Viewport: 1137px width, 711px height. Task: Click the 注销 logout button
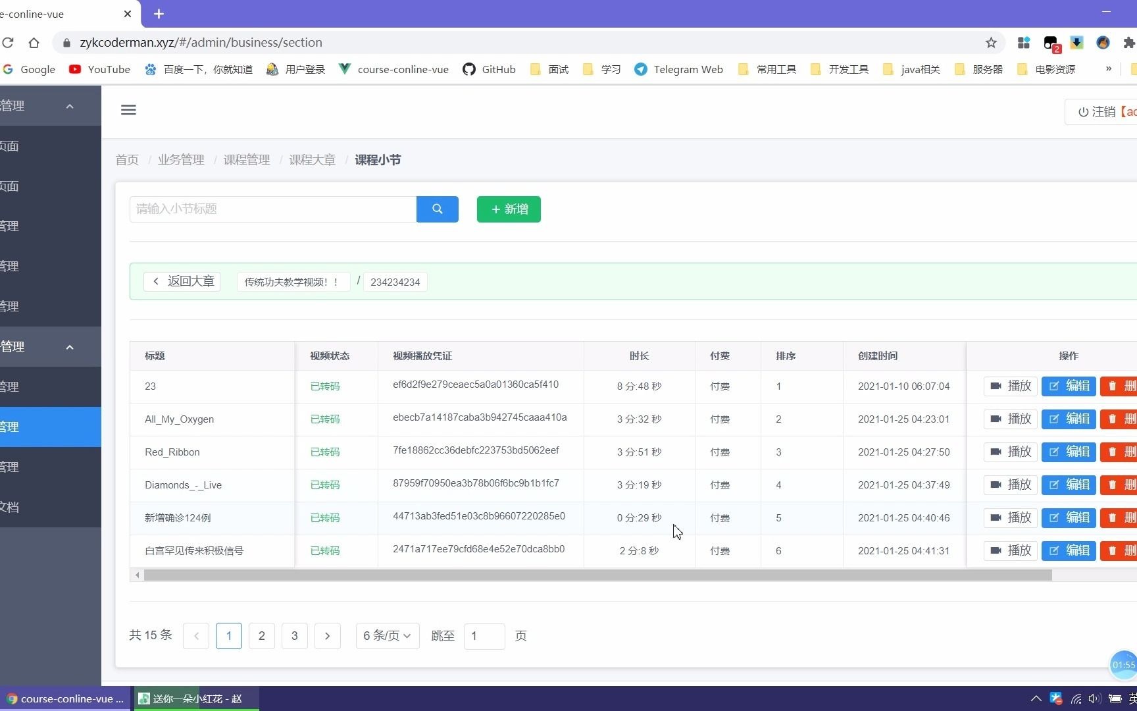pos(1102,112)
